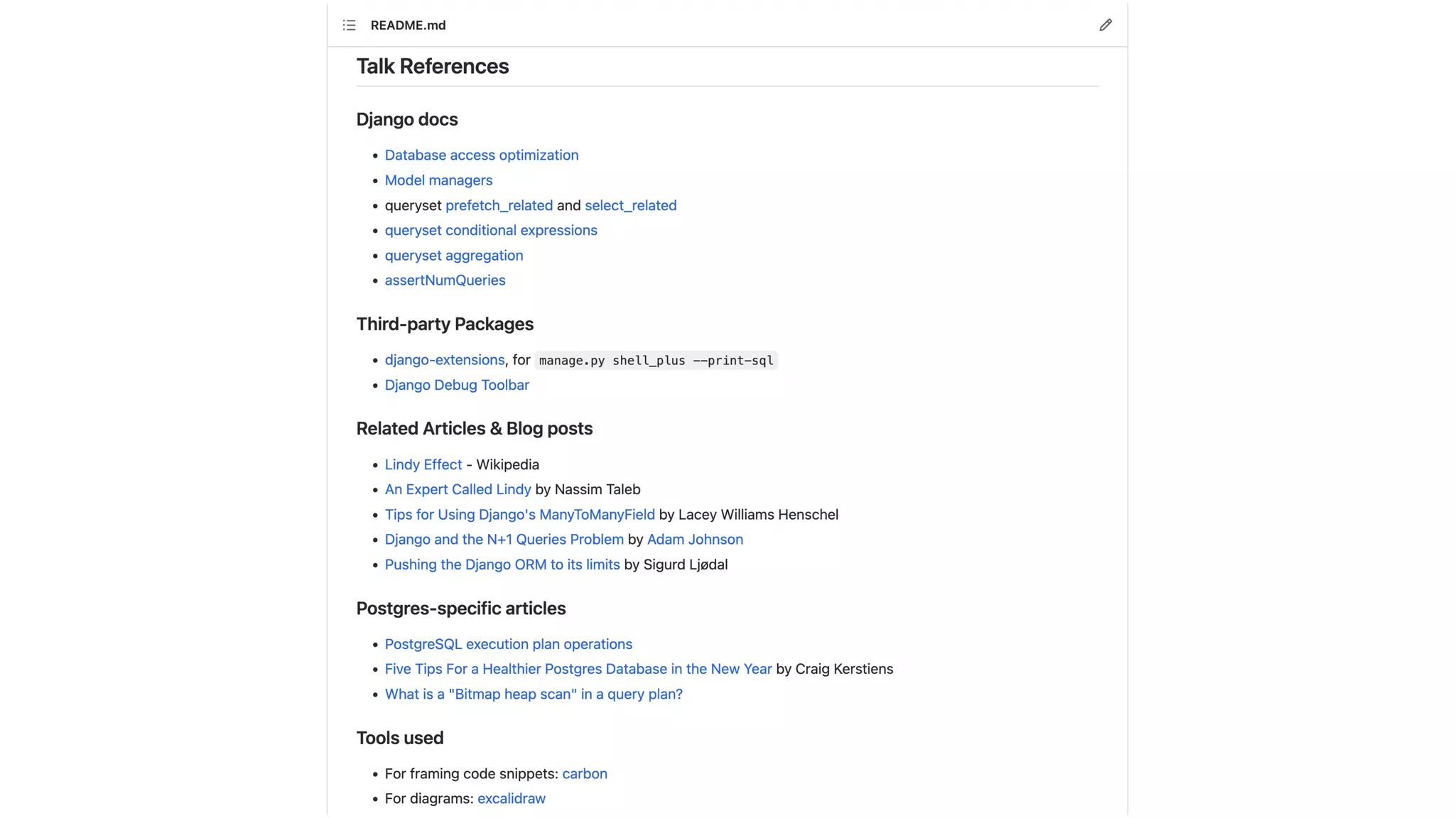Viewport: 1455px width, 818px height.
Task: Visit the queryset aggregation link
Action: (x=453, y=256)
